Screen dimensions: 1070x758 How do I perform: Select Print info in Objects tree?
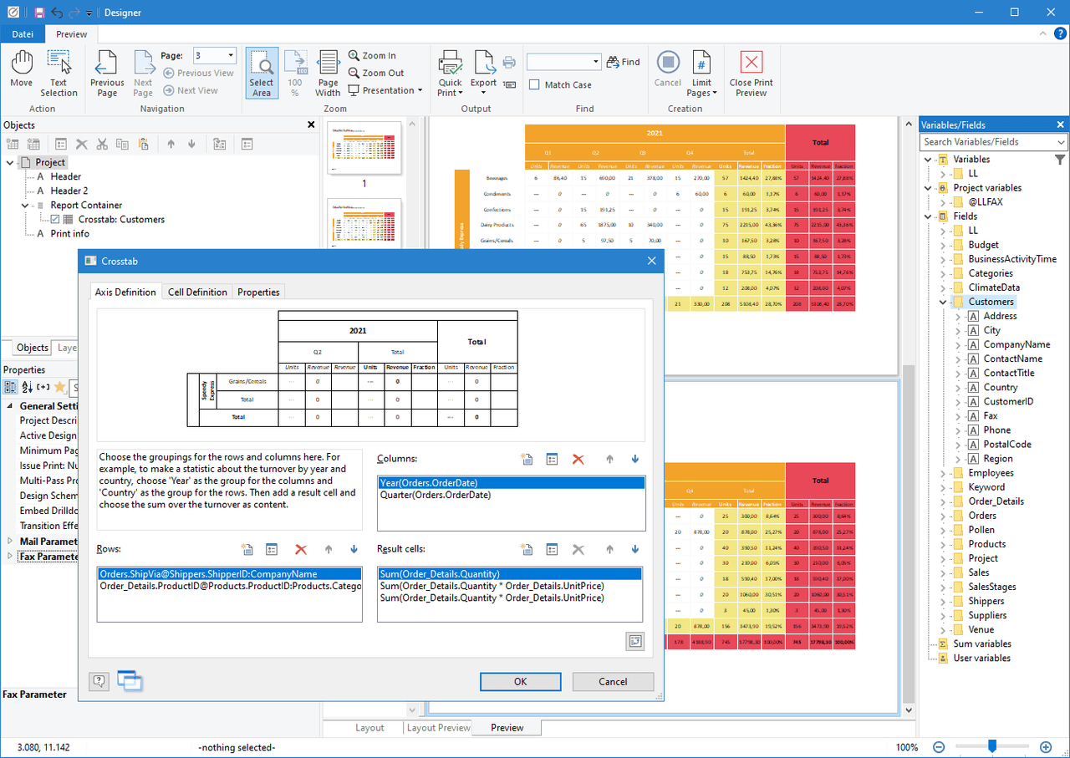[69, 233]
